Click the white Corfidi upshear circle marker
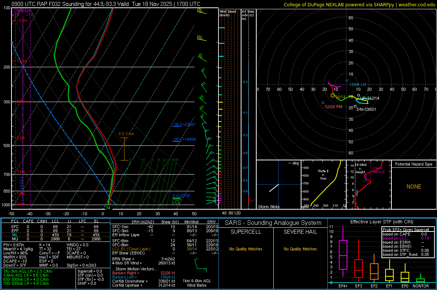 tap(359, 95)
